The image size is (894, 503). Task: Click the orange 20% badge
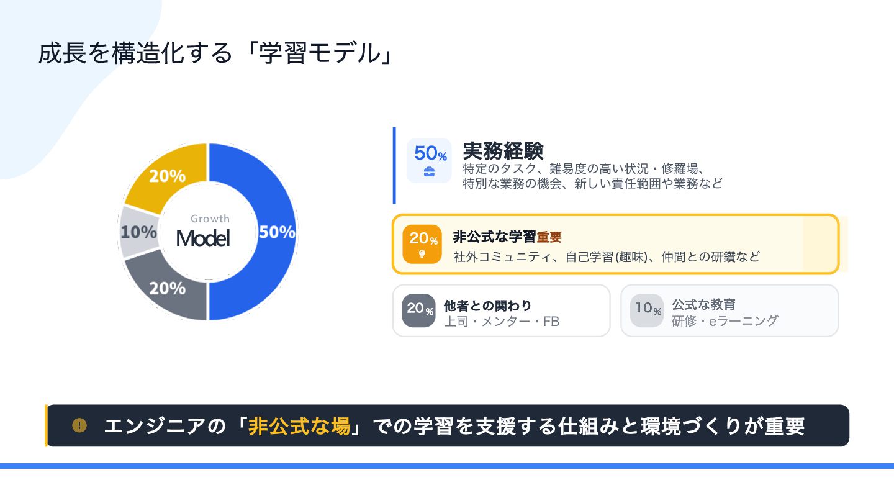coord(422,244)
